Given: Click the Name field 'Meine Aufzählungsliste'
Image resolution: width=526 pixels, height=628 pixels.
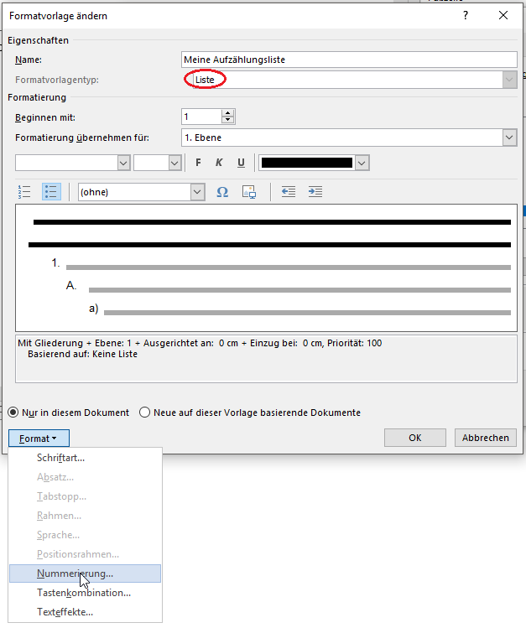Looking at the screenshot, I should point(349,60).
